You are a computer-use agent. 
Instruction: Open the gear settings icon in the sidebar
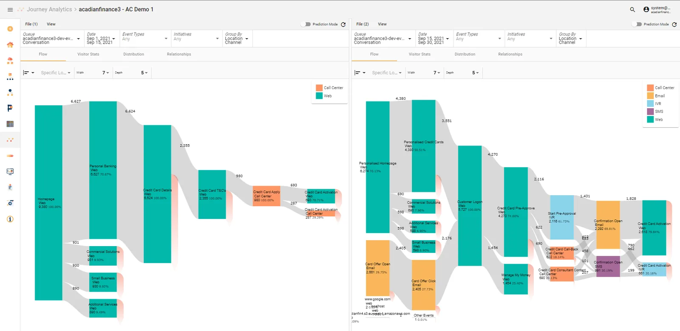[10, 203]
